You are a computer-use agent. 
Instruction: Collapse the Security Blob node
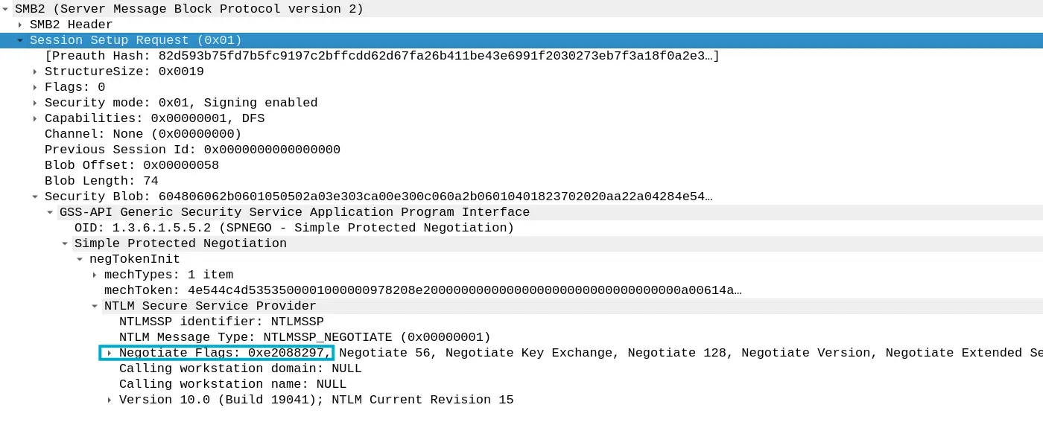35,197
